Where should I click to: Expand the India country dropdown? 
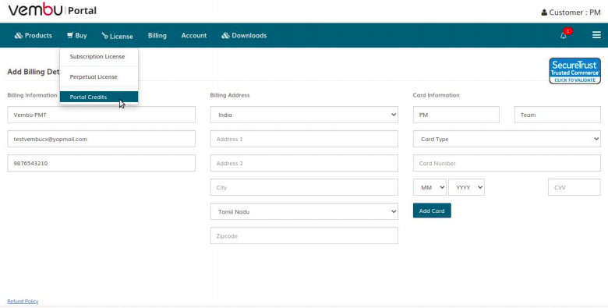coord(304,115)
